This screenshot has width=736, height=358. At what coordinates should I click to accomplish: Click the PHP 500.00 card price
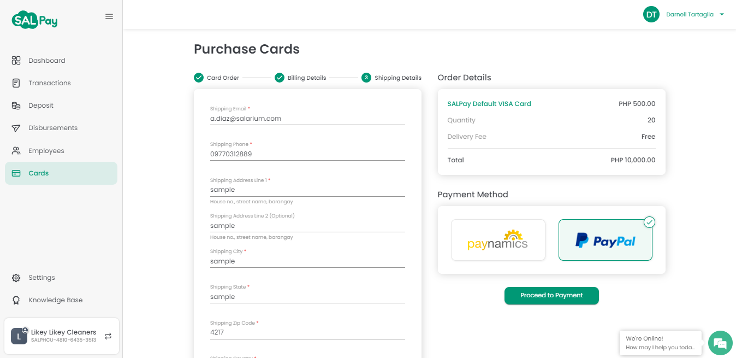pos(637,104)
